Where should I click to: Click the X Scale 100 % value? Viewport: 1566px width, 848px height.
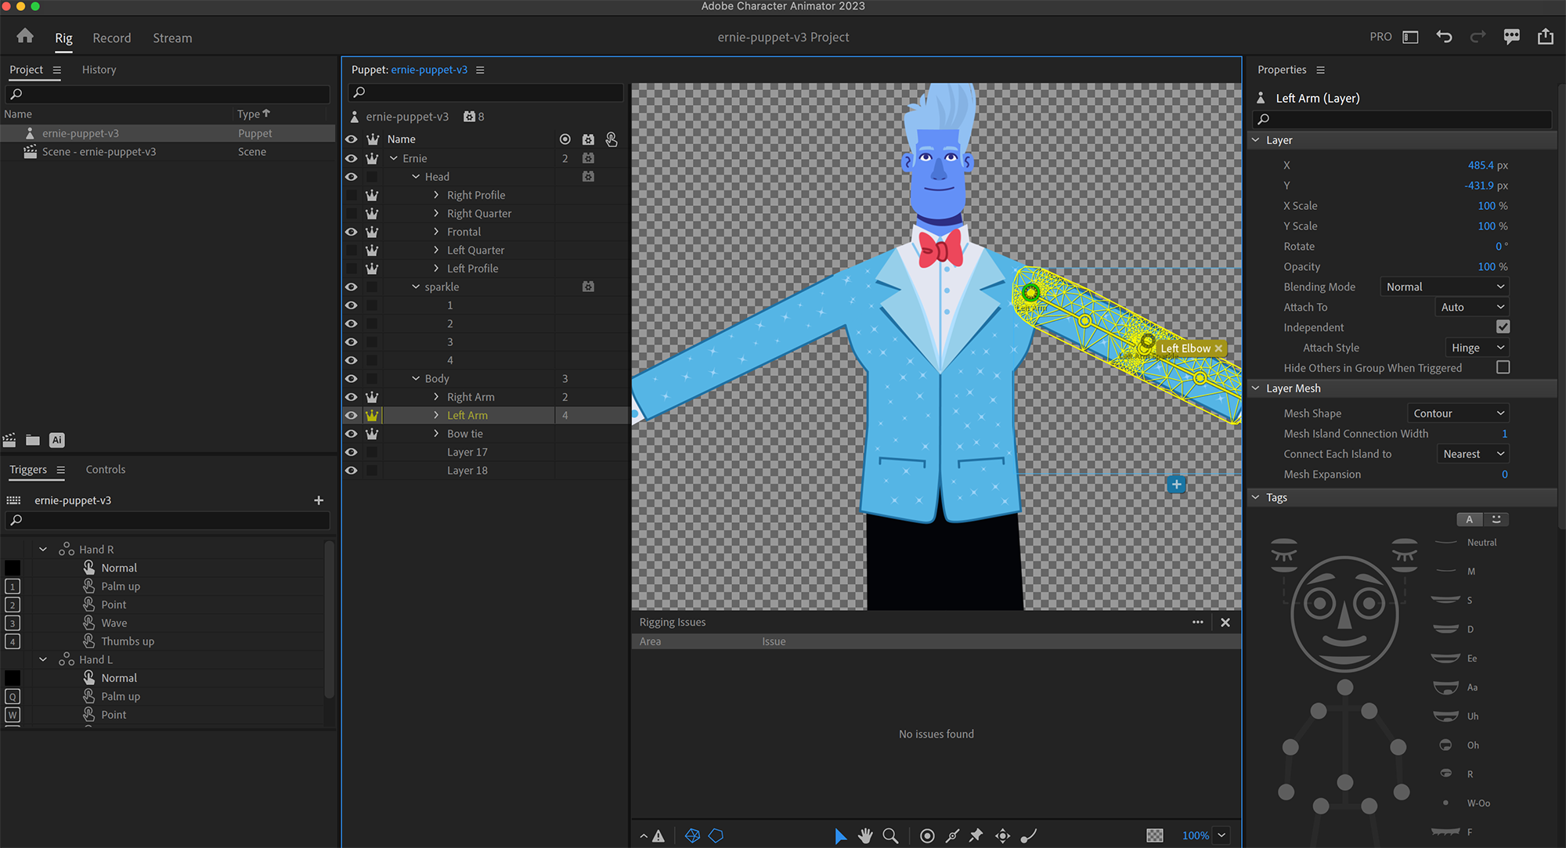[x=1492, y=206]
